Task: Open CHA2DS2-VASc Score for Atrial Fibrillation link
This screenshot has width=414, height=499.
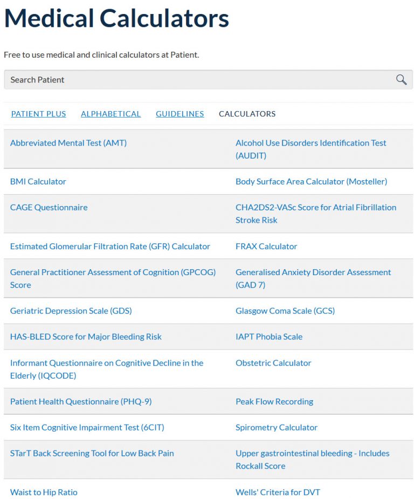Action: 316,214
